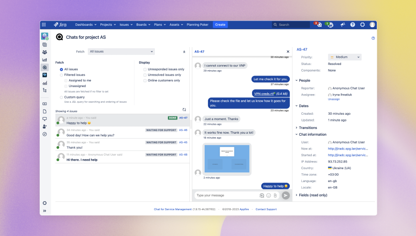Viewport: 416px width, 236px height.
Task: Open the dark blue cube sidebar icon
Action: [x=44, y=75]
